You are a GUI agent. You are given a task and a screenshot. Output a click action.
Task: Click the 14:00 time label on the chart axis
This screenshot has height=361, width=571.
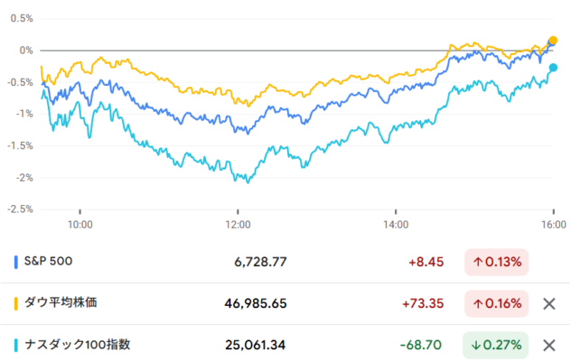coord(396,224)
